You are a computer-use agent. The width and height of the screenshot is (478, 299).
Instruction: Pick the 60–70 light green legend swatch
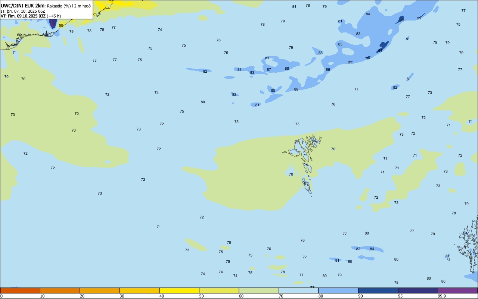tap(259, 290)
